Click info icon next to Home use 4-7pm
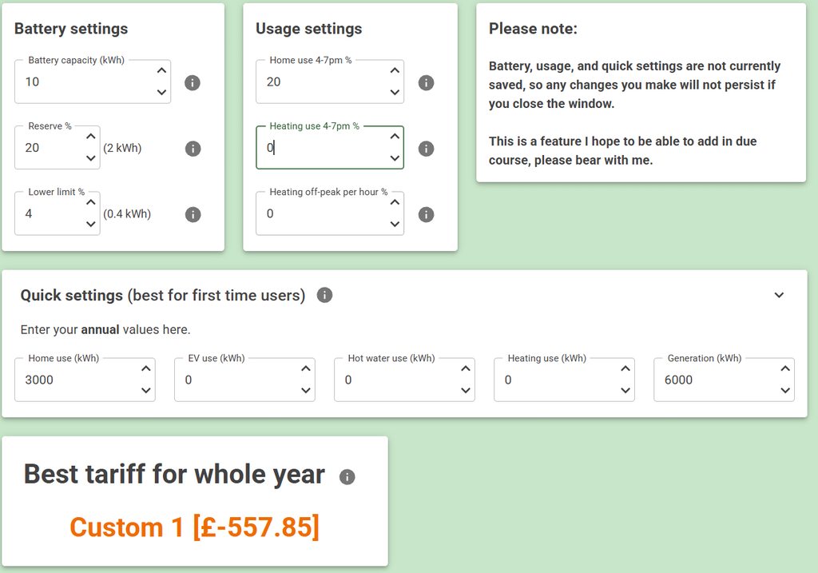The image size is (818, 573). pyautogui.click(x=427, y=82)
